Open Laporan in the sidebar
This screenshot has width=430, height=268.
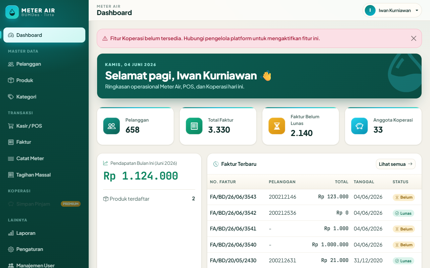(44, 233)
